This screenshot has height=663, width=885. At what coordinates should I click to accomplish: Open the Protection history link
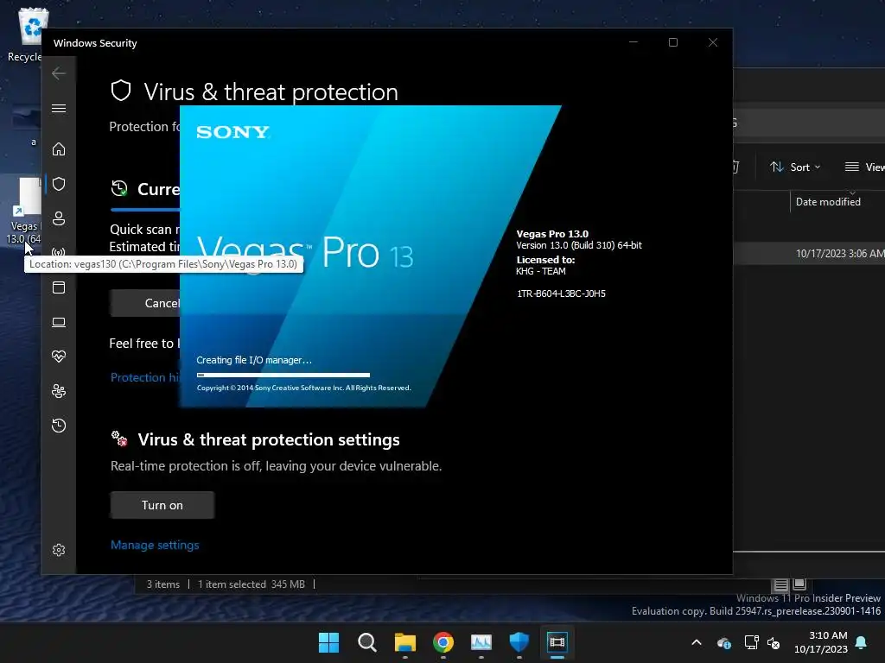(145, 378)
